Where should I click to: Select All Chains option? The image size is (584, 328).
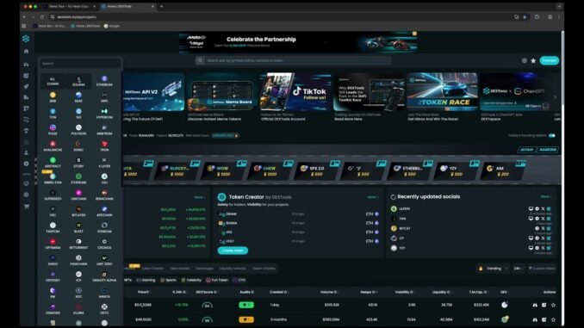coord(53,81)
